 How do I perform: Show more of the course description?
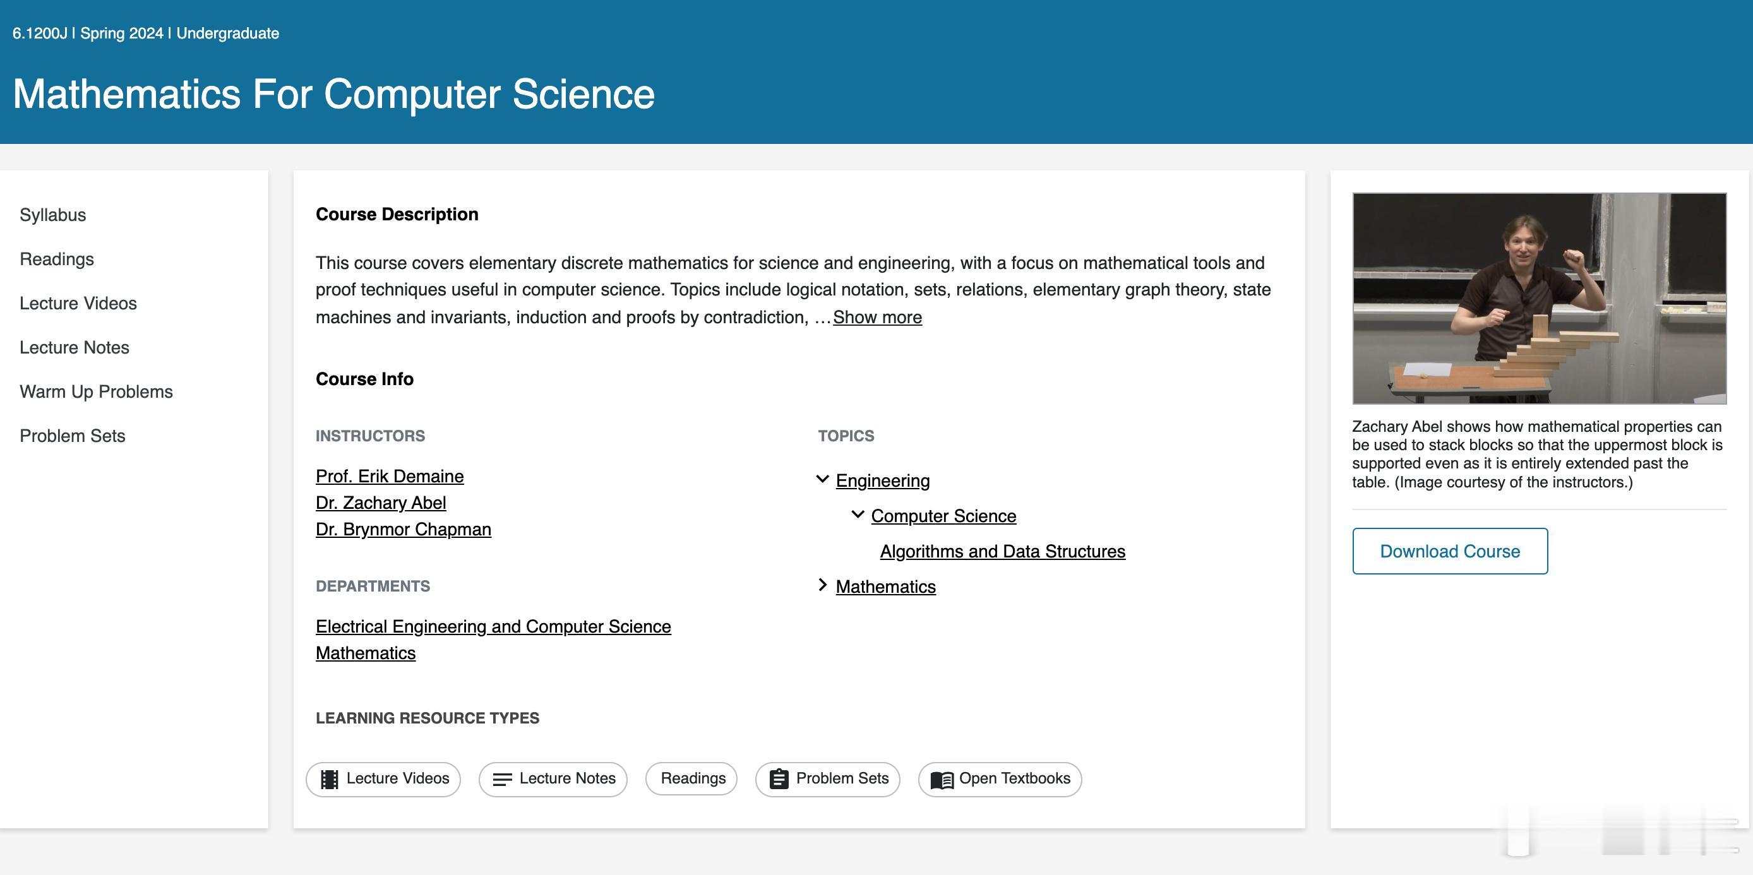pos(877,317)
